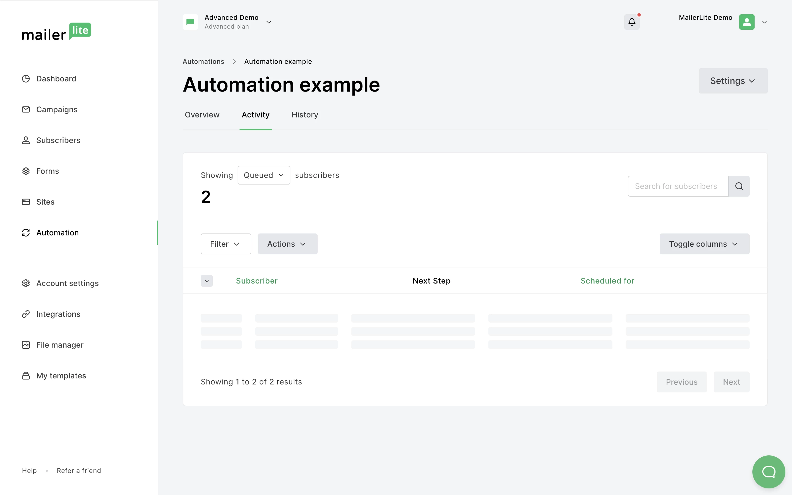Viewport: 792px width, 495px height.
Task: Click the Forms stack icon in the sidebar
Action: (26, 171)
